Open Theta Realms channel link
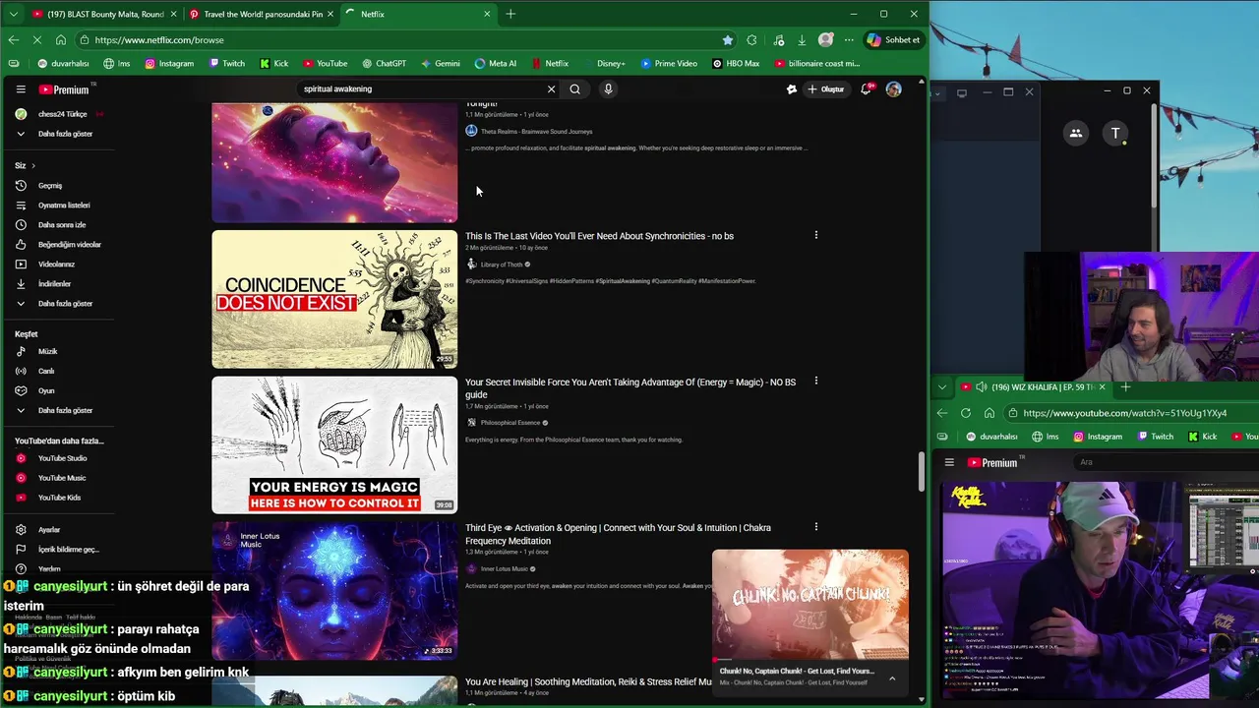This screenshot has width=1259, height=708. [x=536, y=132]
